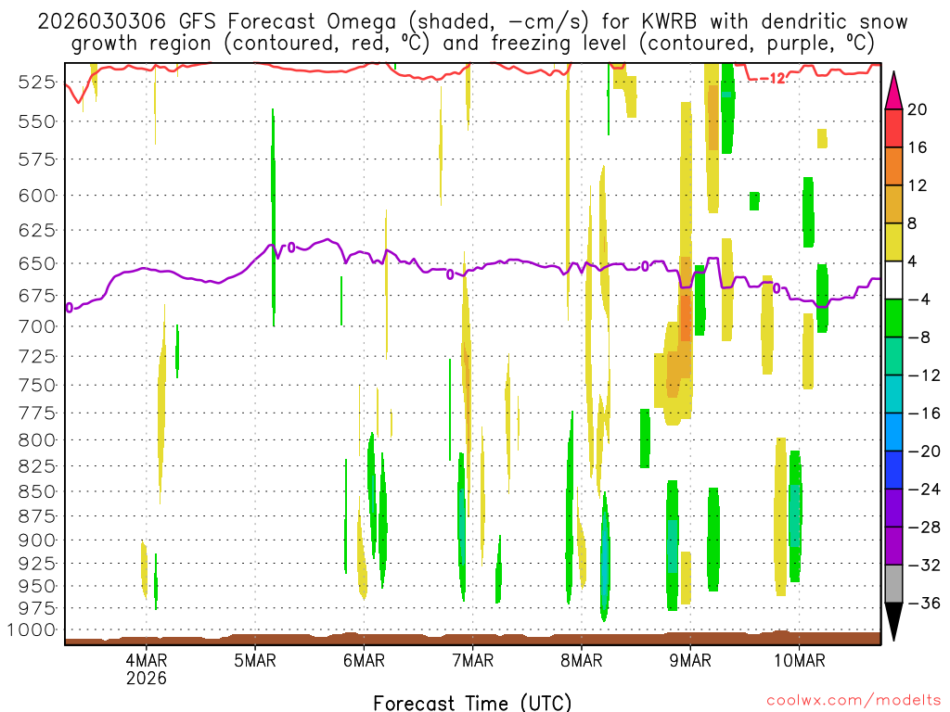
Task: Click the 900 pressure level label
Action: click(x=37, y=540)
